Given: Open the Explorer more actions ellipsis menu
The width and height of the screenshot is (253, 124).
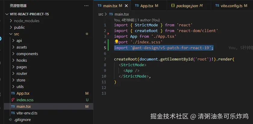Looking at the screenshot, I should pos(87,6).
